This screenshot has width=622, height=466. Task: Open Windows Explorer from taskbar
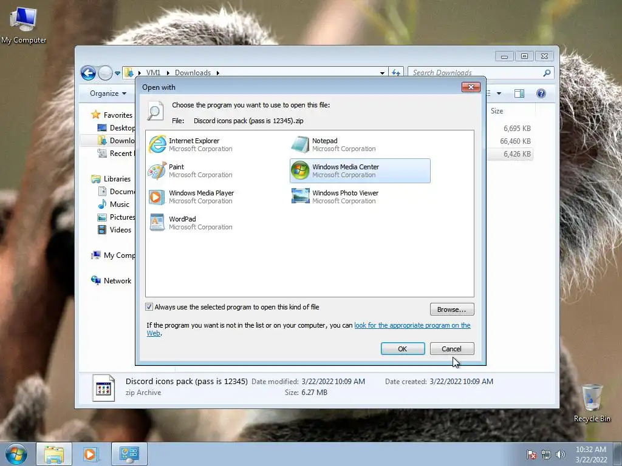pos(54,454)
